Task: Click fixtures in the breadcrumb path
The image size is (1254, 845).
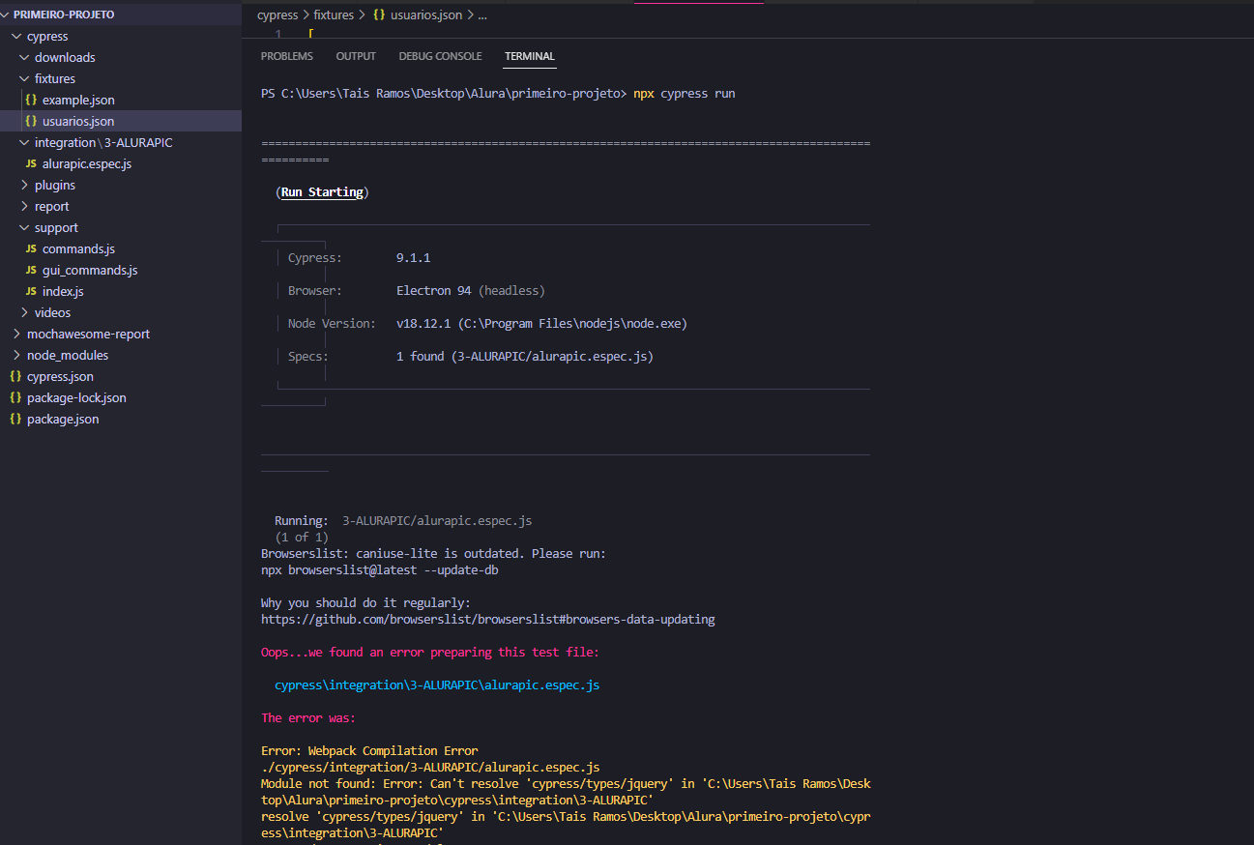Action: coord(334,15)
